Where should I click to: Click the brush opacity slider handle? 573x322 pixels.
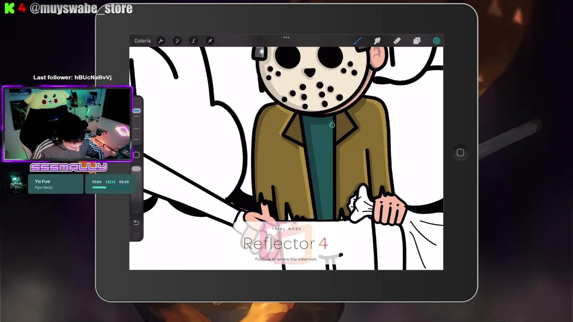click(136, 169)
